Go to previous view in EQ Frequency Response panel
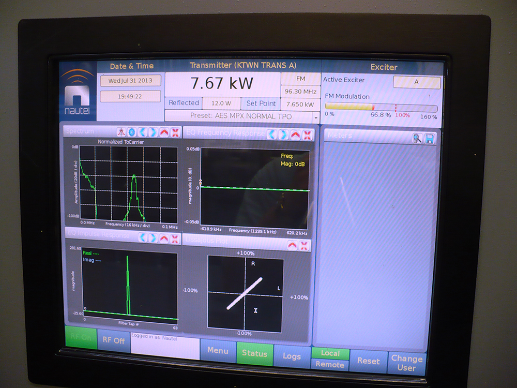Viewport: 517px width, 388px height. click(x=272, y=135)
